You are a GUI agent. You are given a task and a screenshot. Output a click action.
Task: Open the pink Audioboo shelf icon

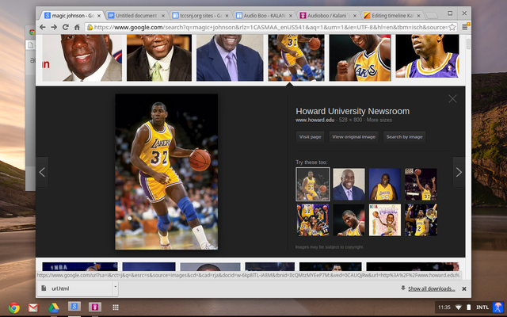[95, 307]
